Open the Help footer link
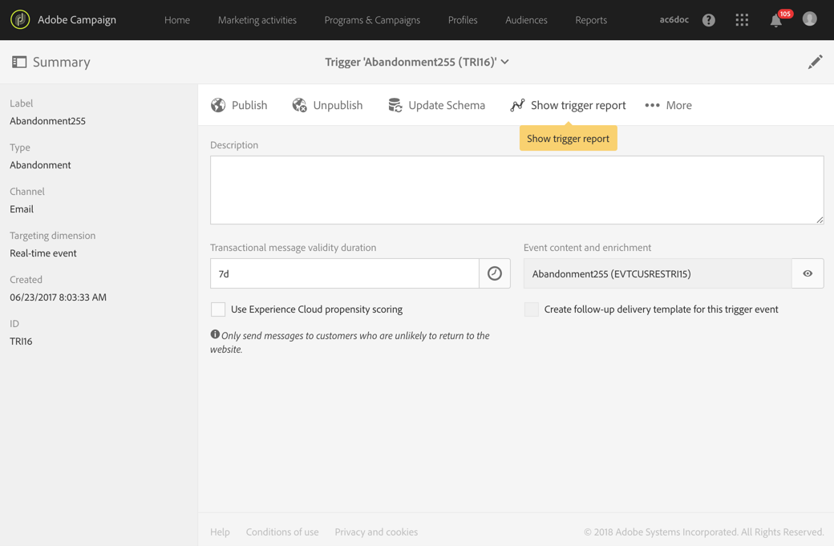Image resolution: width=834 pixels, height=546 pixels. pos(220,532)
